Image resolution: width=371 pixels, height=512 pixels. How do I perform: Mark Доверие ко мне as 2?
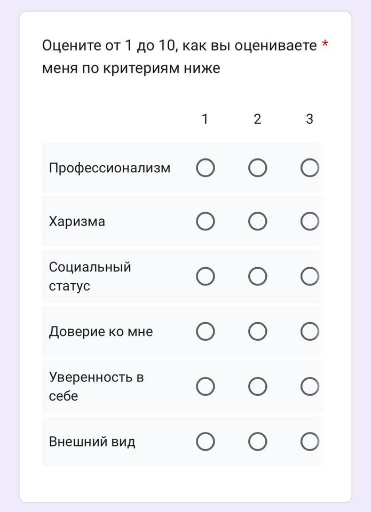tap(257, 332)
